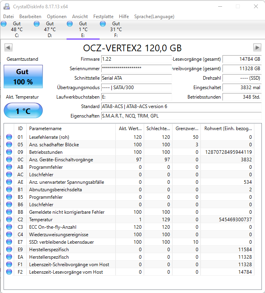Viewport: 265px width, 293px height.
Task: Click status orb of attribute C4 Wiederzuweisungsereignisse
Action: (9, 234)
